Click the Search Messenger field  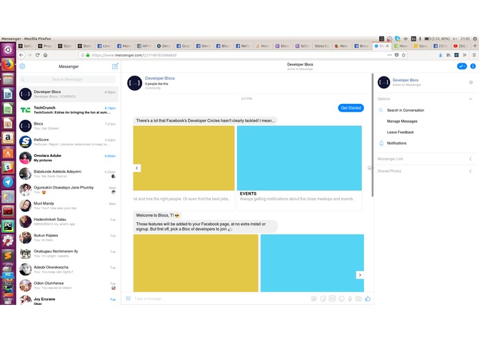68,79
